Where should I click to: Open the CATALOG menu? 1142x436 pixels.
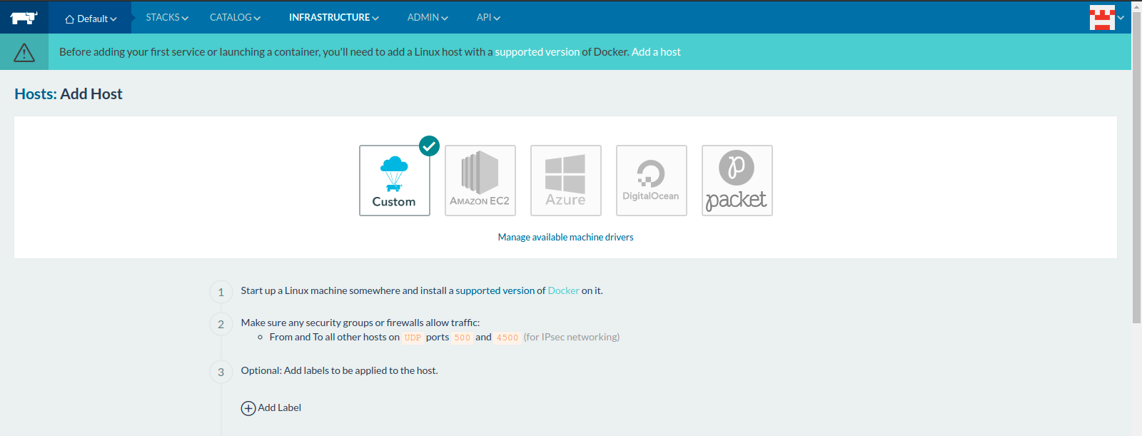pos(235,17)
